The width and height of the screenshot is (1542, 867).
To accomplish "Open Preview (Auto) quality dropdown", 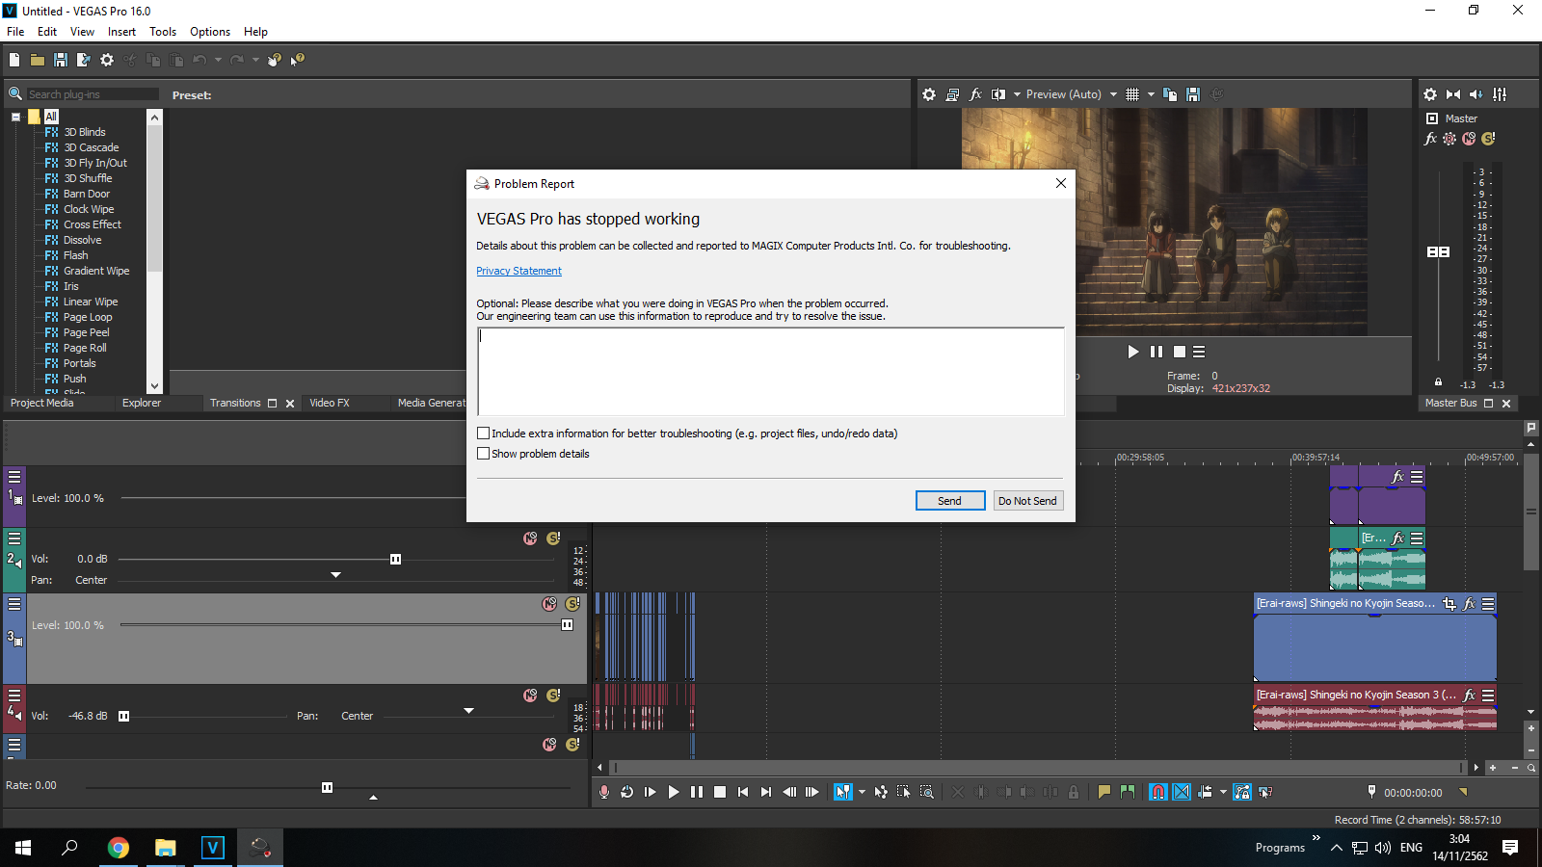I will pyautogui.click(x=1113, y=94).
